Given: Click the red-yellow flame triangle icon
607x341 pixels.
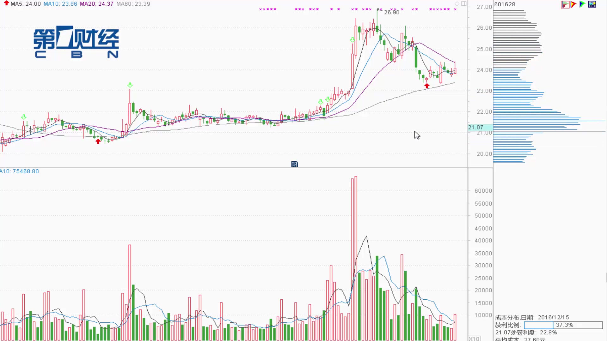Looking at the screenshot, I should pyautogui.click(x=573, y=4).
